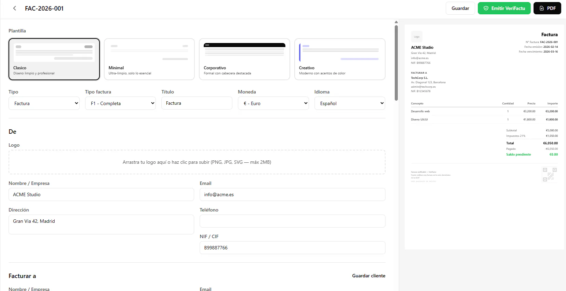Click the FAC-2026-001 invoice title

pyautogui.click(x=44, y=9)
